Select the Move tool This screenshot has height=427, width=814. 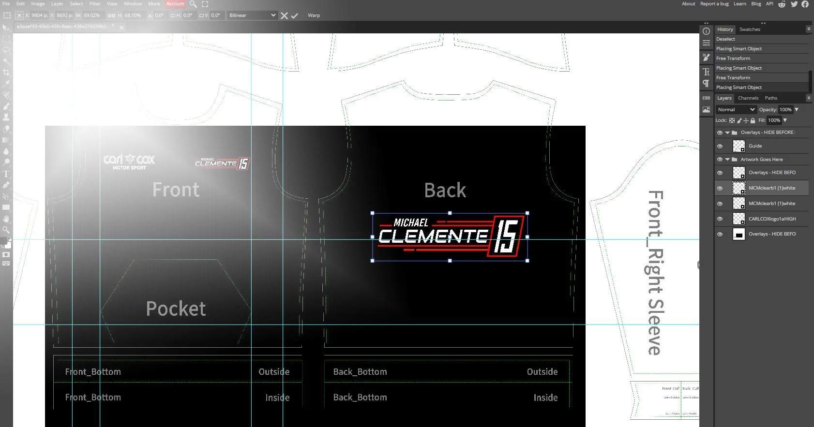point(6,28)
